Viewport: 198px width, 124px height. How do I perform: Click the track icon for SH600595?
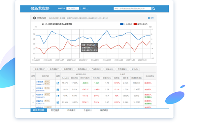coord(58,90)
